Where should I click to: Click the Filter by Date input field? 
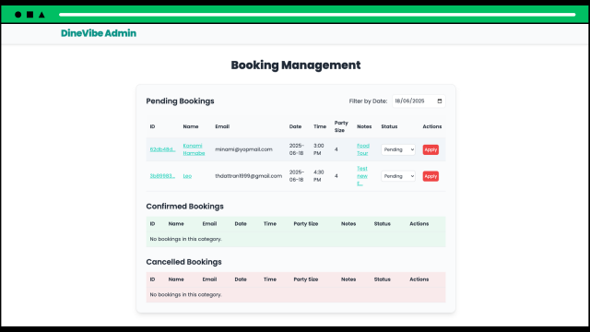419,101
